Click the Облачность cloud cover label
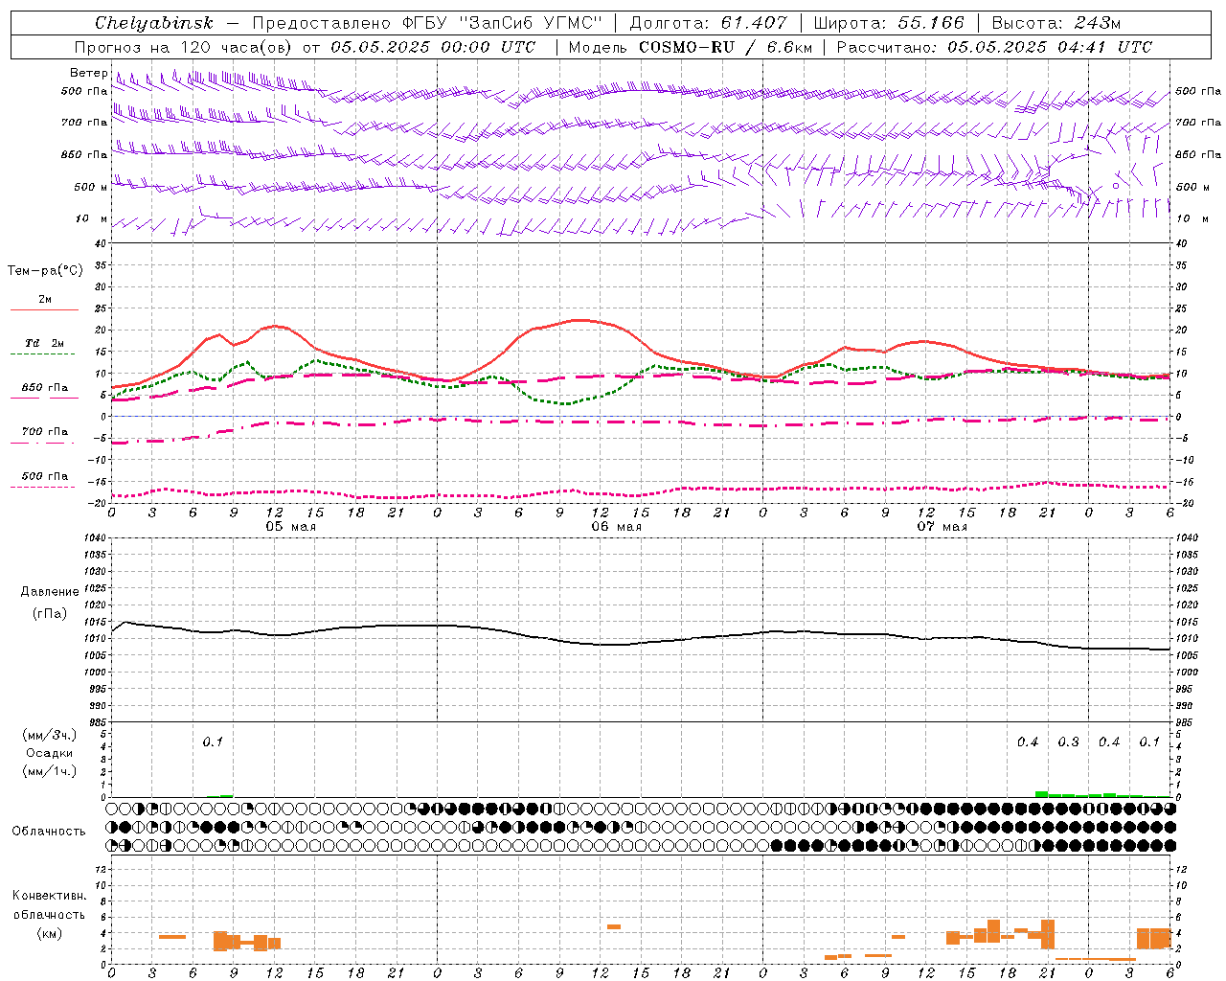The width and height of the screenshot is (1226, 981). 49,831
